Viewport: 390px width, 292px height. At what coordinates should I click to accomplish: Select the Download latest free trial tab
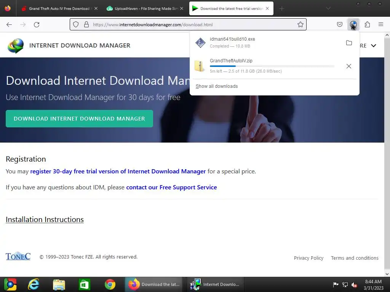[x=231, y=8]
